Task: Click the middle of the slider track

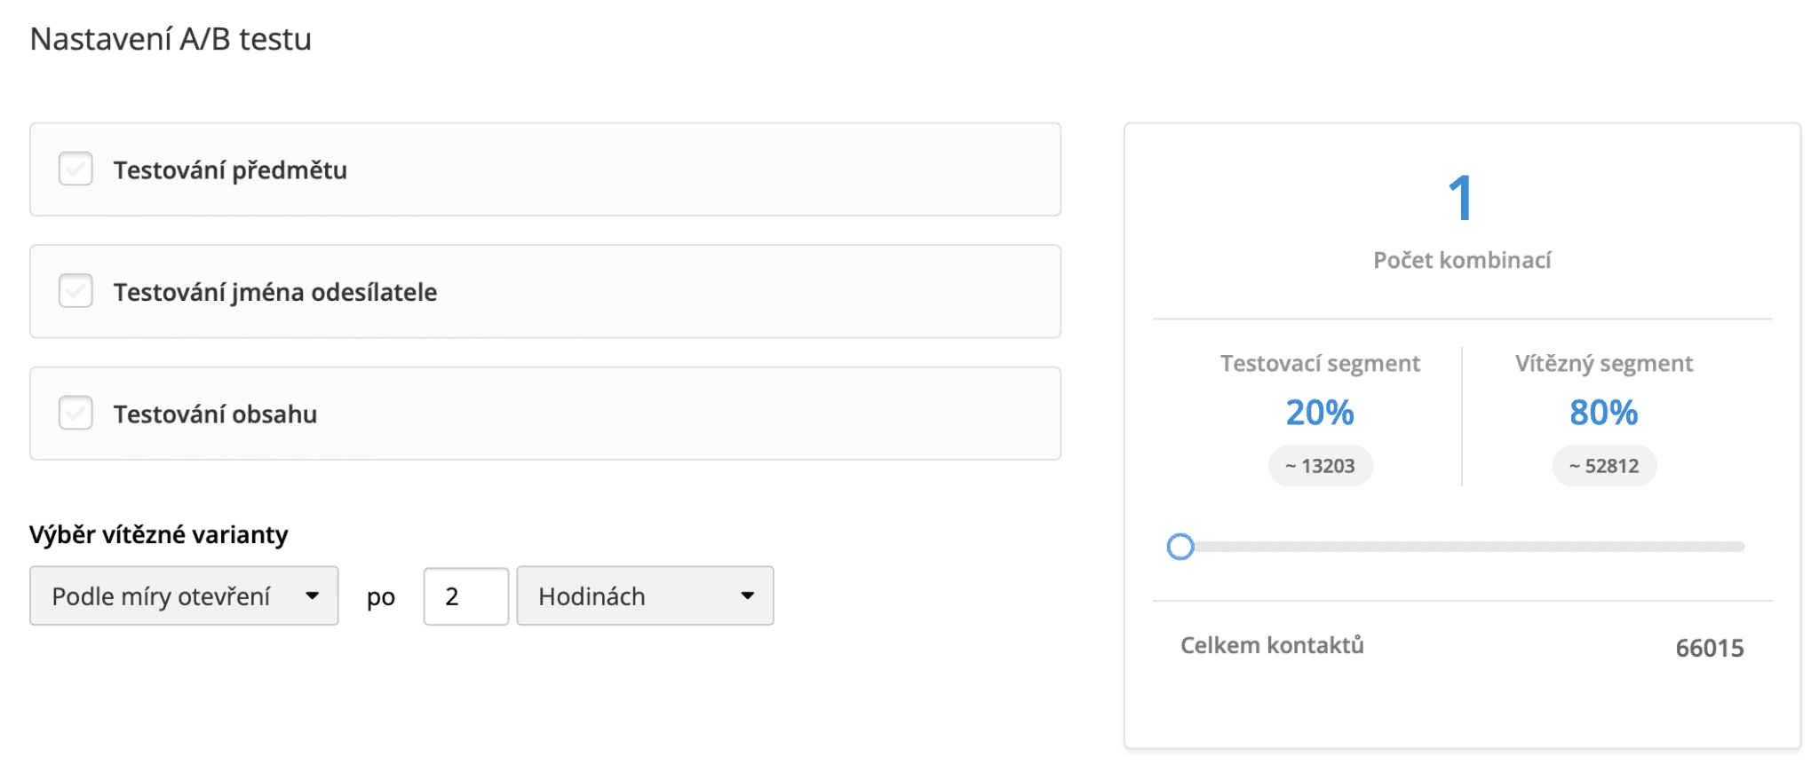Action: coord(1463,547)
